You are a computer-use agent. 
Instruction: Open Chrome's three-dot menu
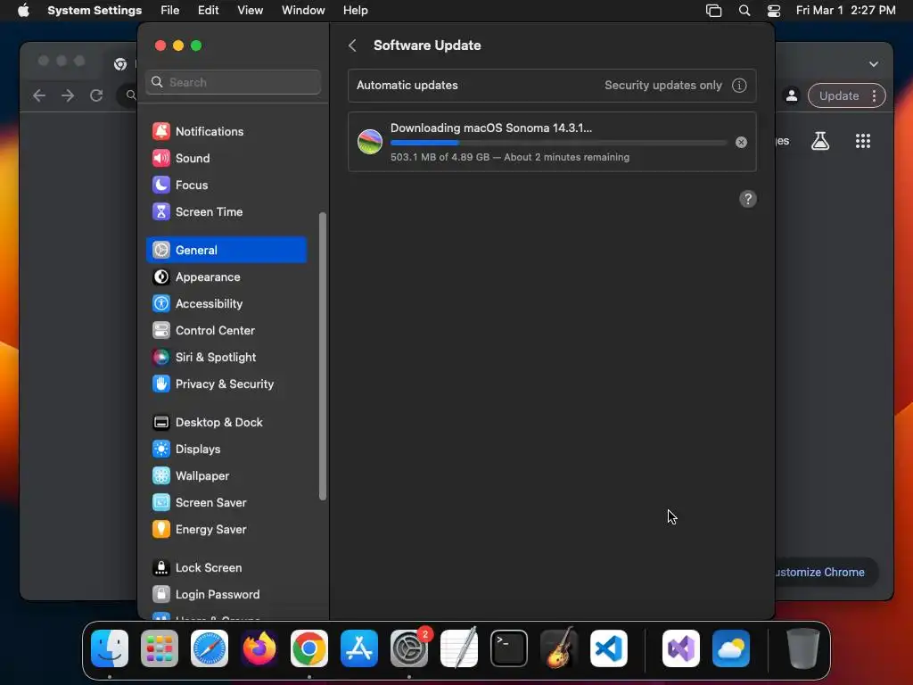coord(874,96)
